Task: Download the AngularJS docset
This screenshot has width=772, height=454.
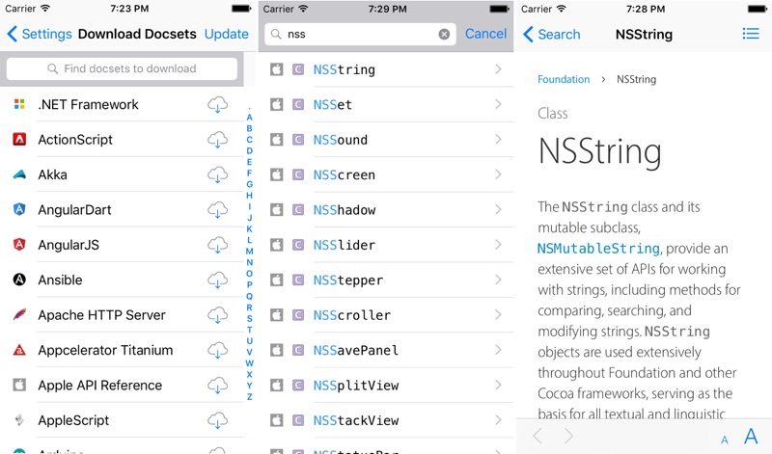Action: point(218,245)
